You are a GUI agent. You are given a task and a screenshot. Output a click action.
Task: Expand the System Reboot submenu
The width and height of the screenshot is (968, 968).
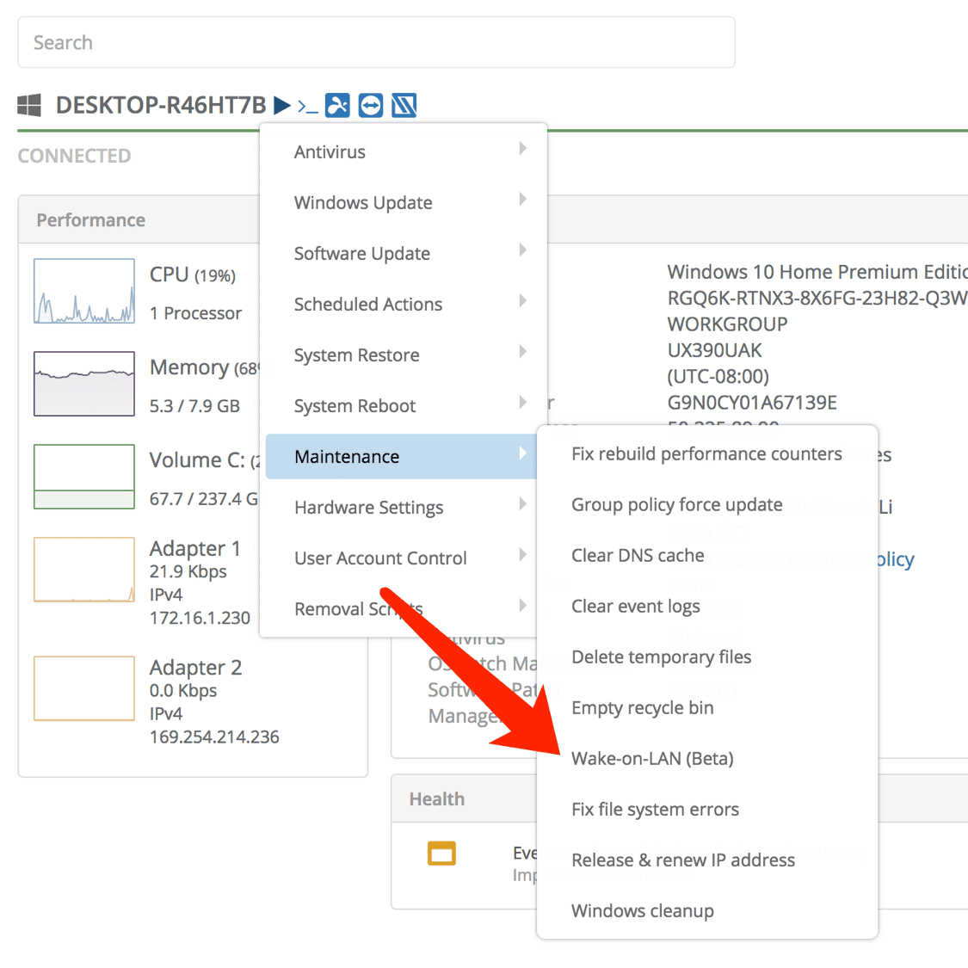pyautogui.click(x=403, y=405)
